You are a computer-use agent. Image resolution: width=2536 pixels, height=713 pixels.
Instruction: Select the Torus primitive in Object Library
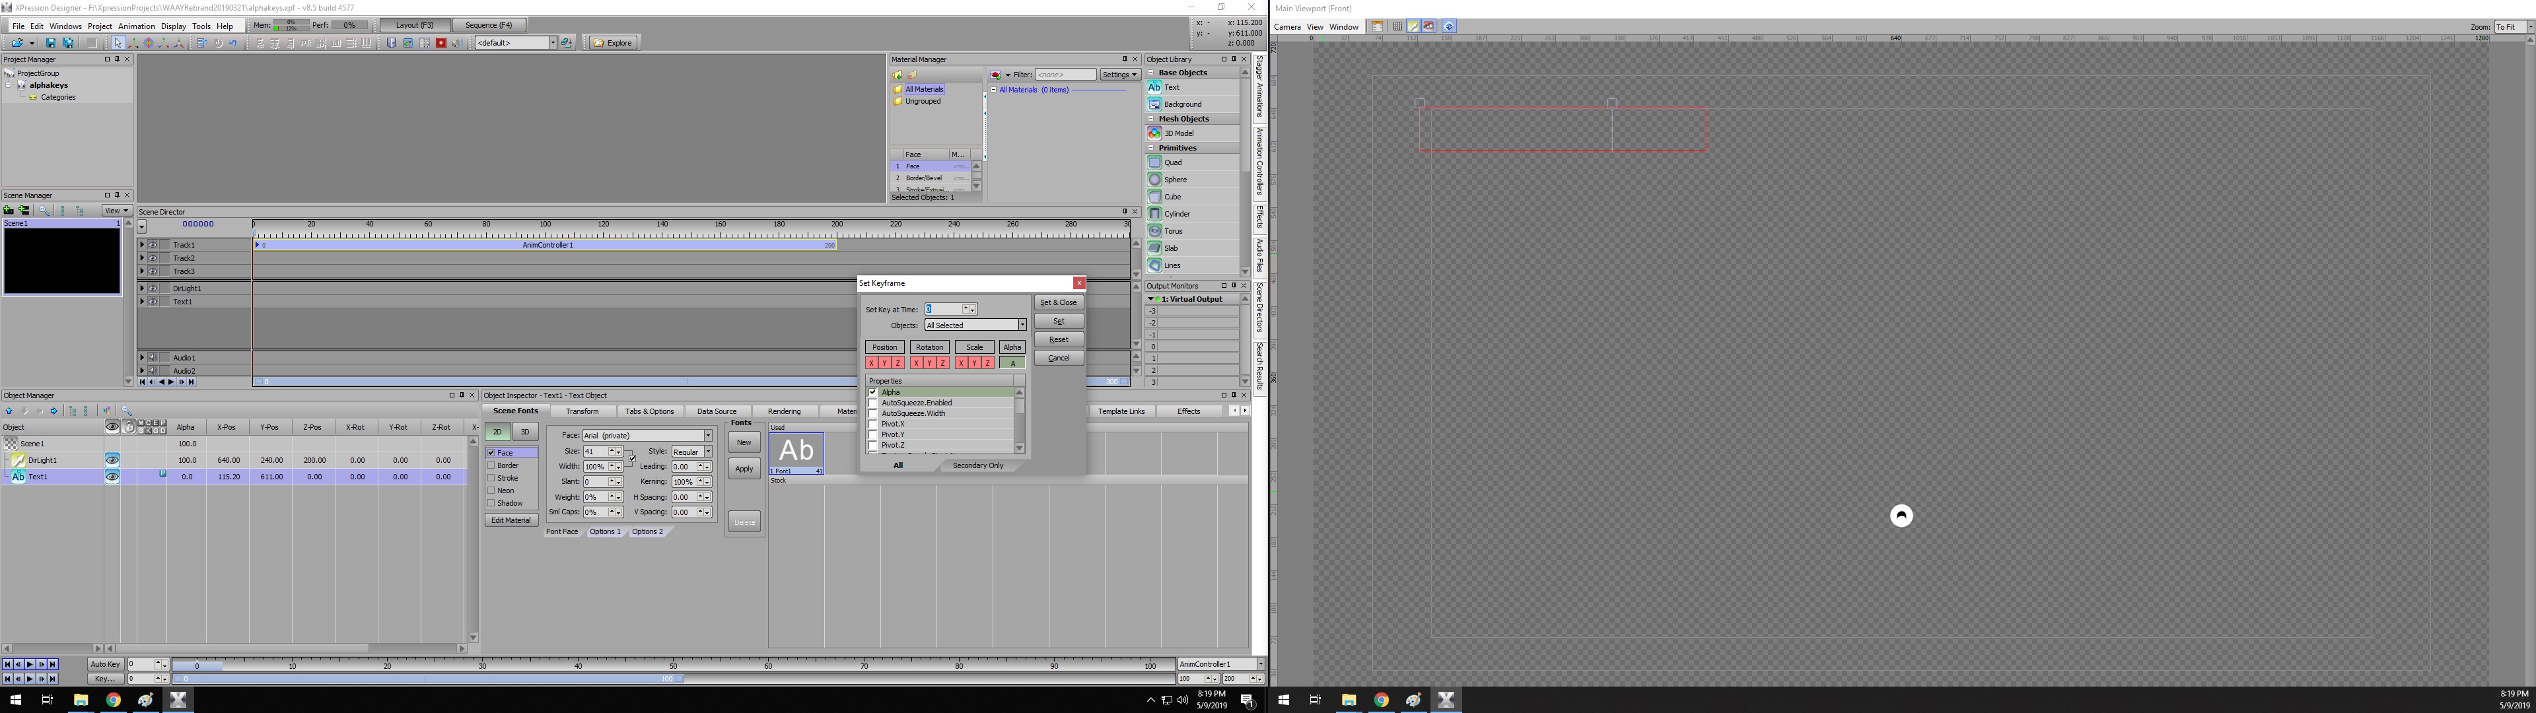point(1155,230)
